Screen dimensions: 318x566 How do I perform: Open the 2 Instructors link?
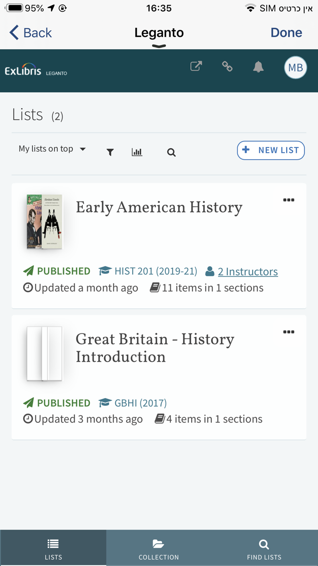[x=248, y=271]
